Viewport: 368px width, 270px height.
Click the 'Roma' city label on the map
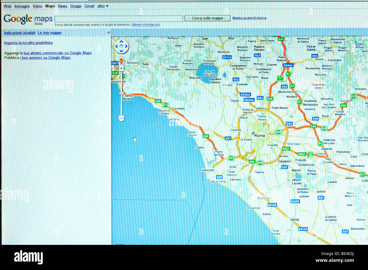tap(260, 136)
